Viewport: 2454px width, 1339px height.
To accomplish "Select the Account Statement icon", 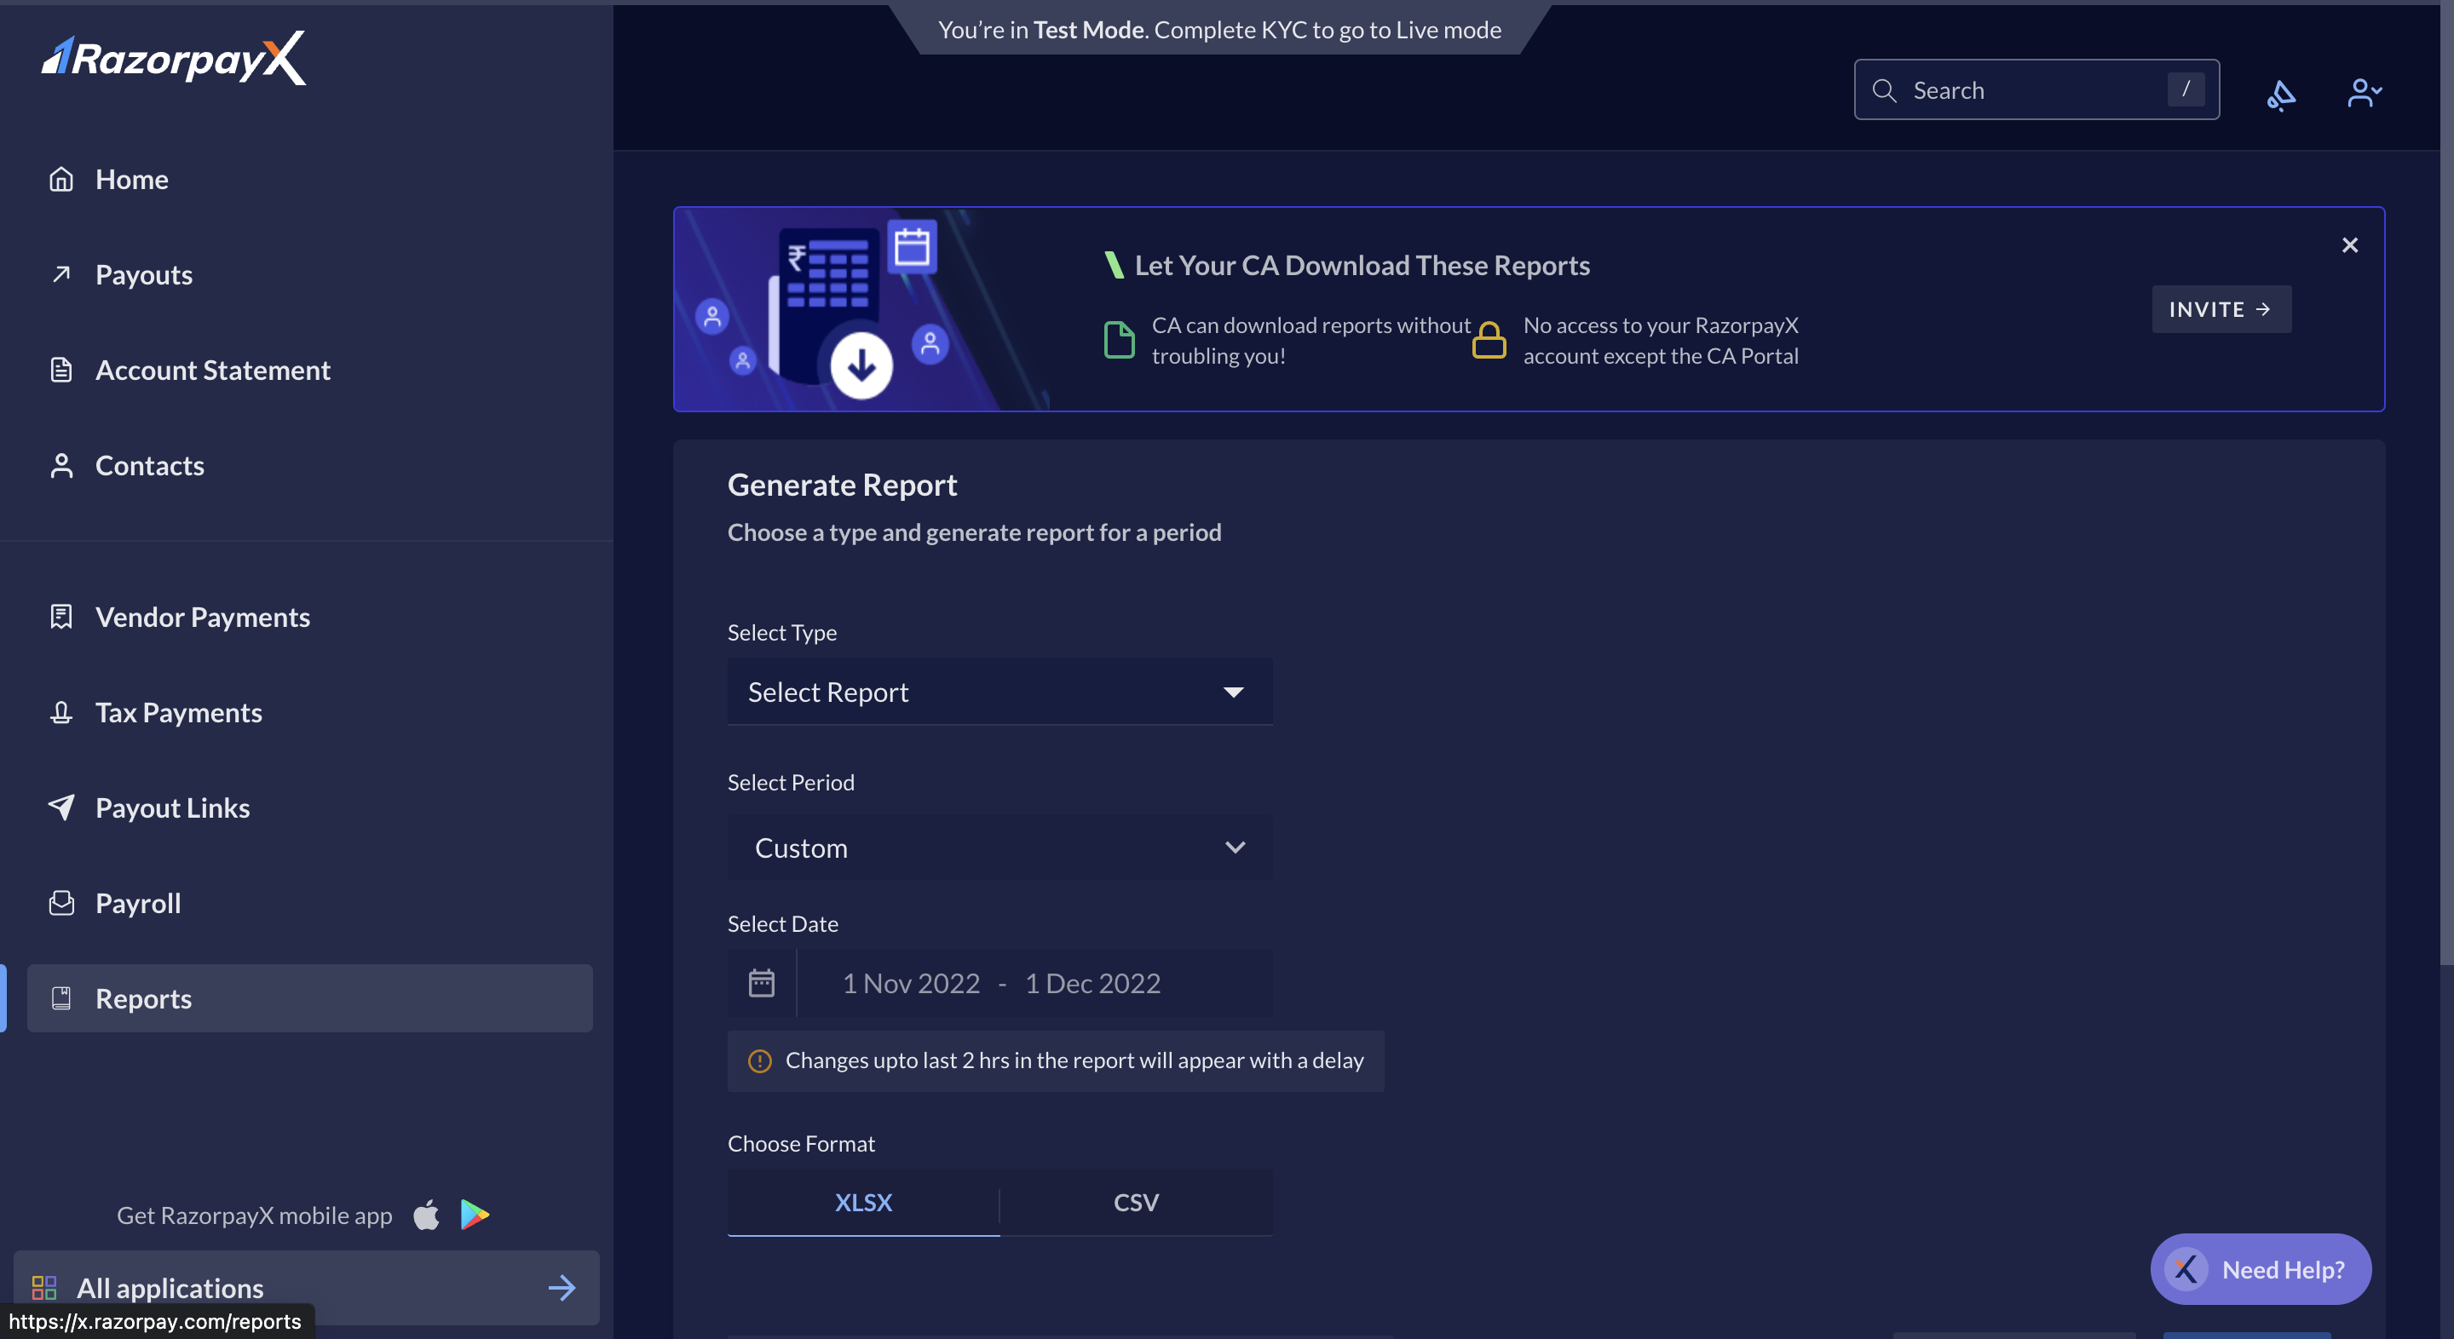I will point(62,370).
